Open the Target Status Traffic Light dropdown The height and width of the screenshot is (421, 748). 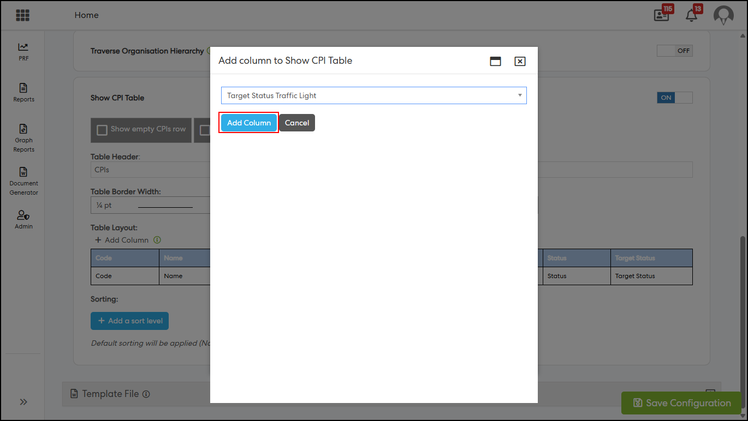tap(373, 95)
